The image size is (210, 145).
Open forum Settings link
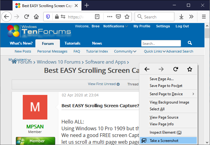(x=163, y=26)
